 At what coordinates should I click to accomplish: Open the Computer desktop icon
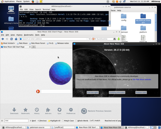click(x=11, y=10)
